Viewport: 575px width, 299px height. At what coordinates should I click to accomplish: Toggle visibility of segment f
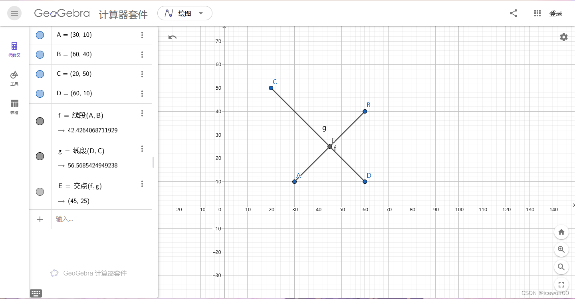tap(40, 121)
